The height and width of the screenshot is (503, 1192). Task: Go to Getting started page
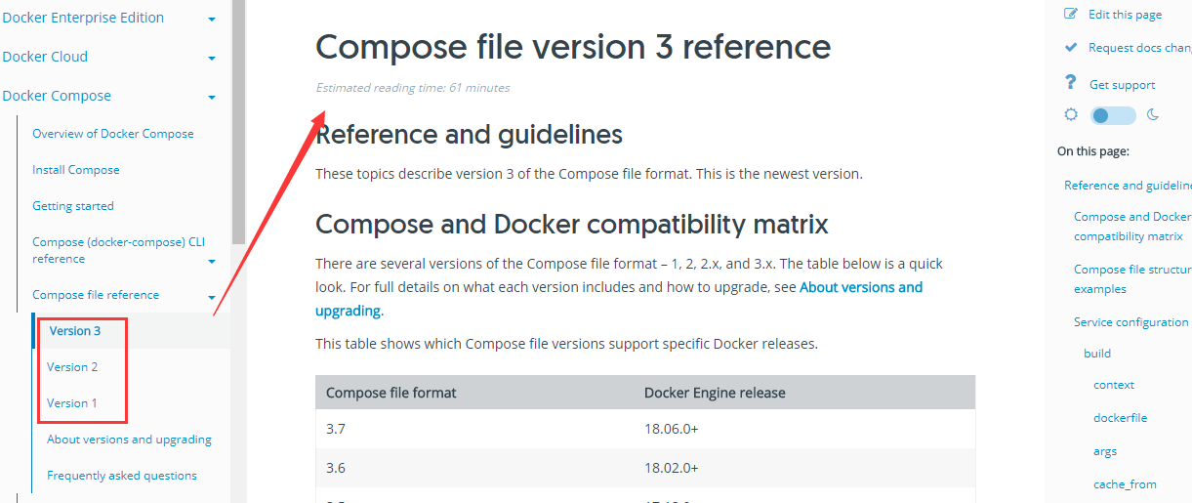click(73, 206)
